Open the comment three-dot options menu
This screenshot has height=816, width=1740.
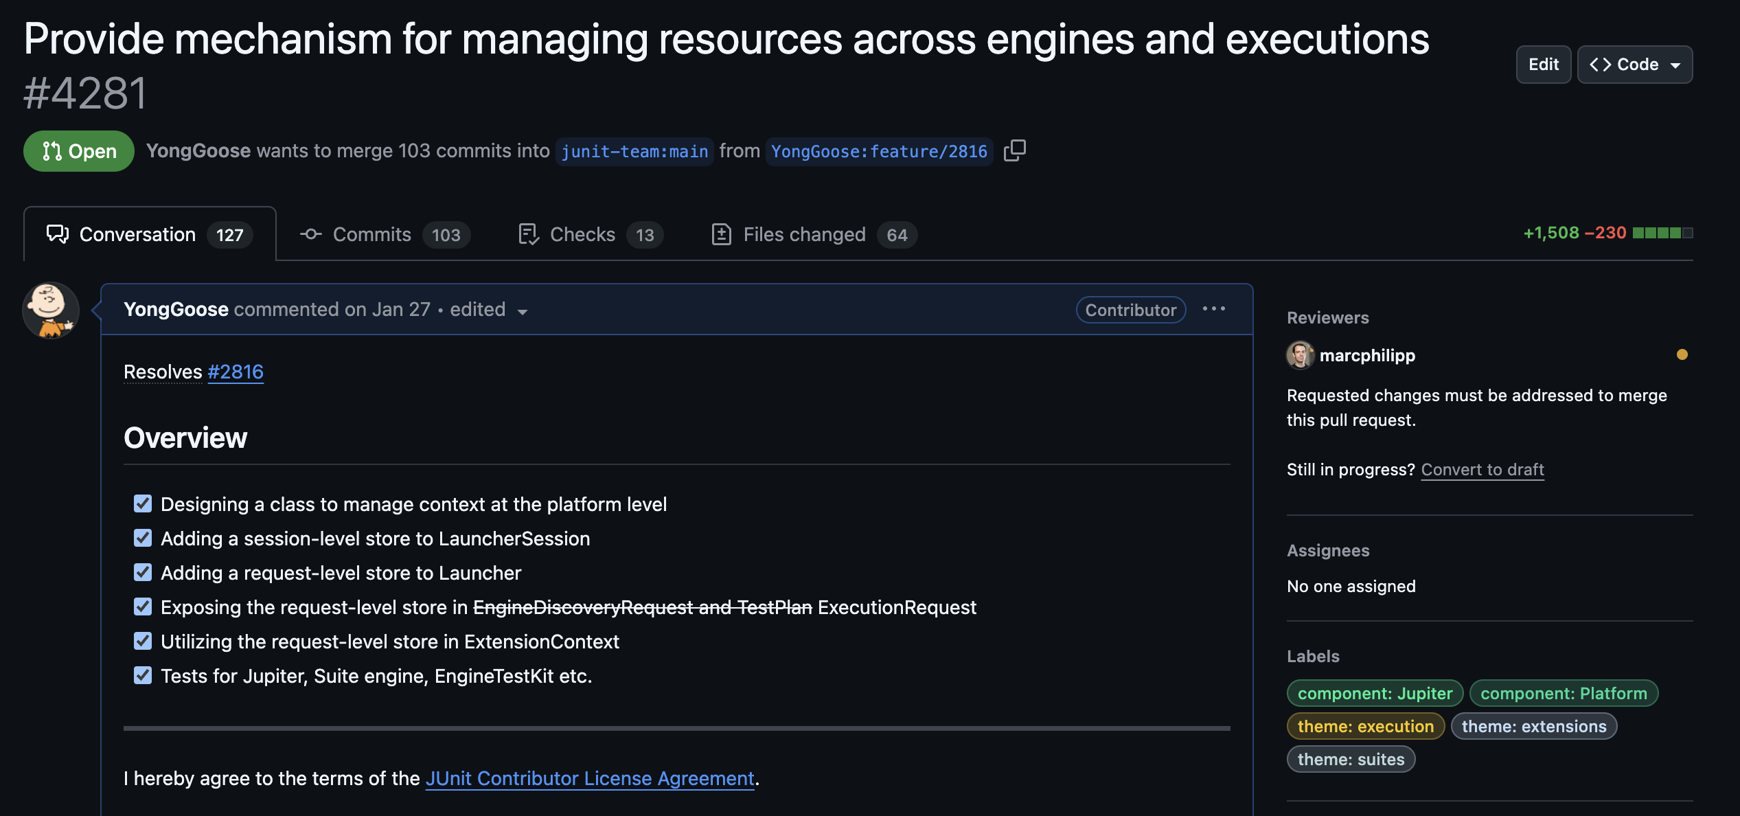tap(1213, 309)
